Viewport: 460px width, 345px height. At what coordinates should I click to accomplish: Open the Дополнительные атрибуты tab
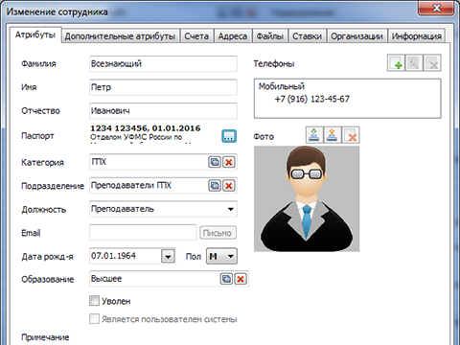[121, 36]
